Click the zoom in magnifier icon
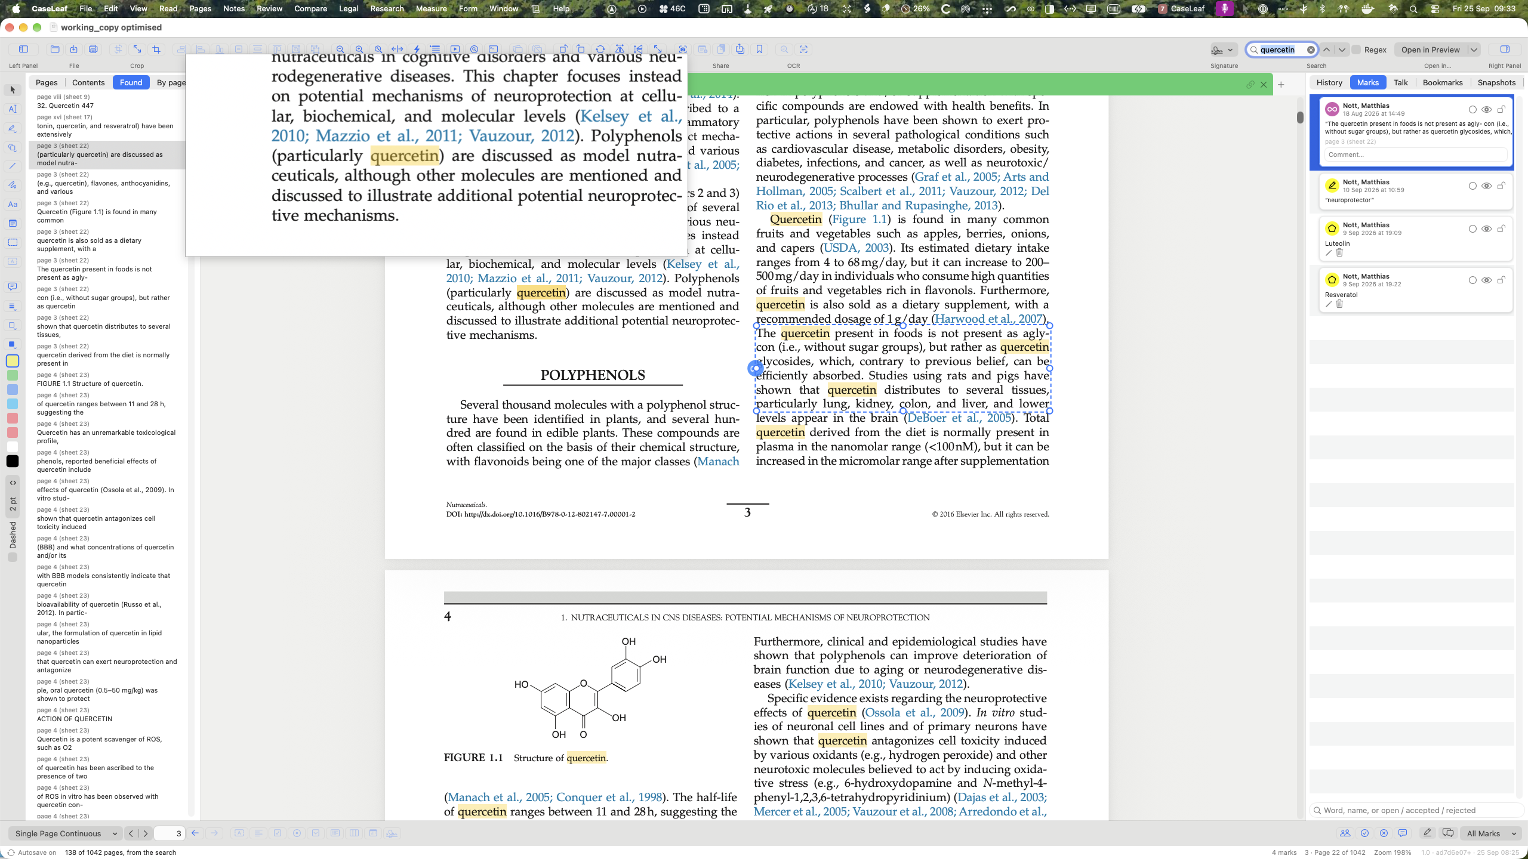This screenshot has height=859, width=1528. pos(359,50)
